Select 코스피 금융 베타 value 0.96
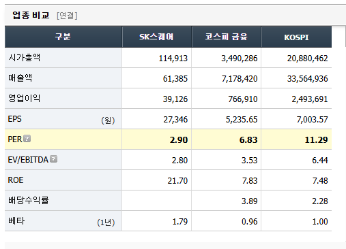 point(250,222)
